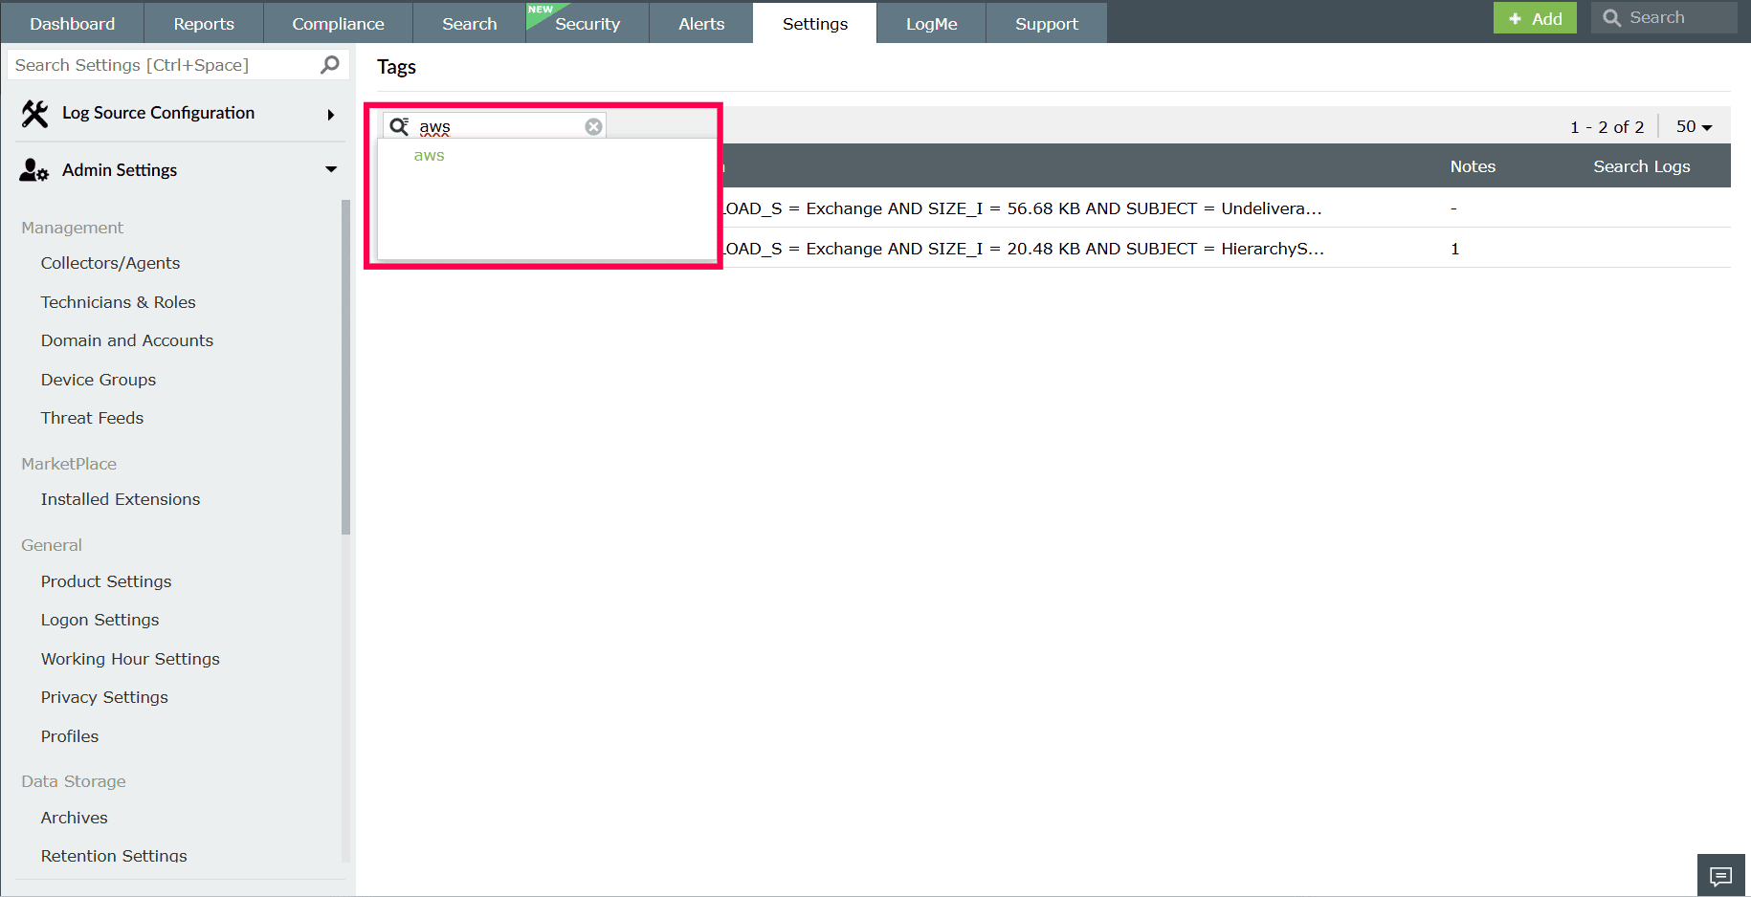Screen dimensions: 1751x897
Task: Go to the Search tab
Action: click(470, 23)
